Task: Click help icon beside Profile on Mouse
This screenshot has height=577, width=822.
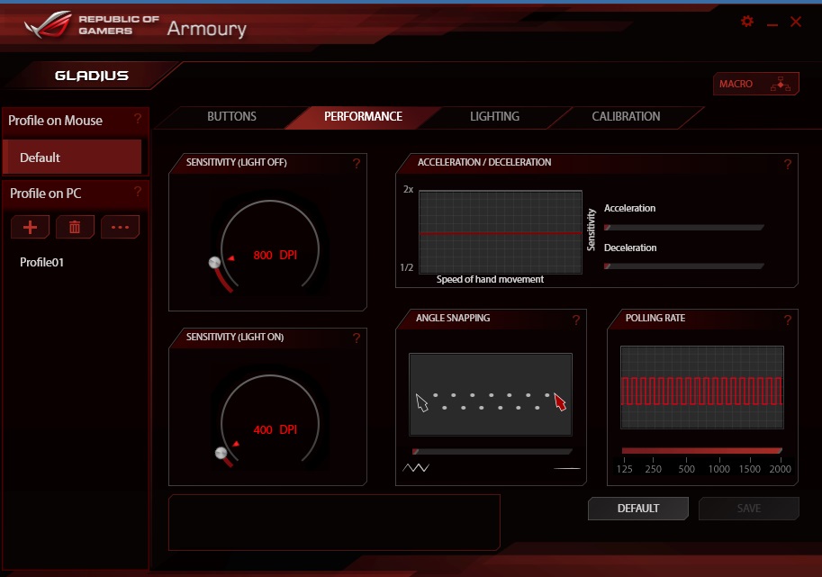Action: 138,119
